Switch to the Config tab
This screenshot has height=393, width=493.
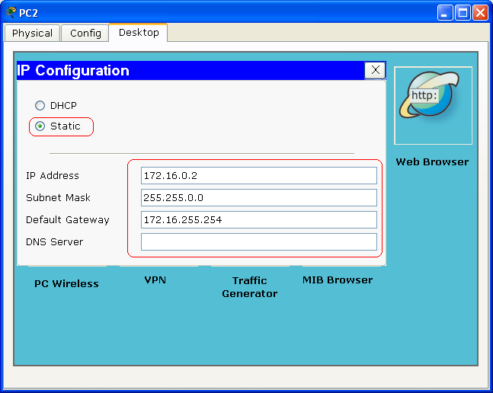click(85, 33)
